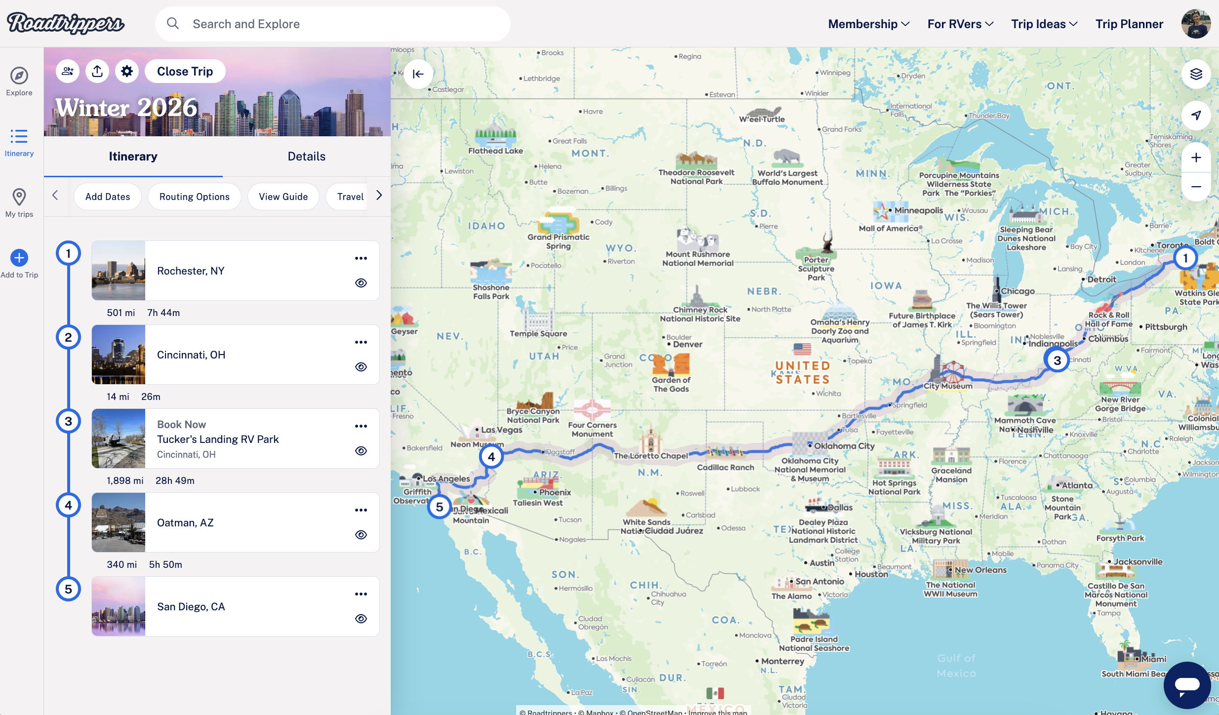
Task: Toggle visibility eye for Rochester, NY
Action: click(361, 283)
